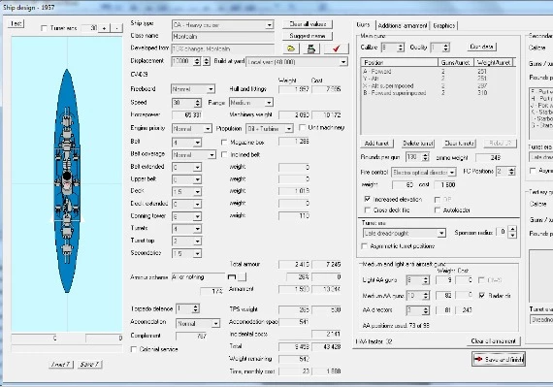Click the ship top-view diagram
The image size is (553, 387).
[67, 183]
